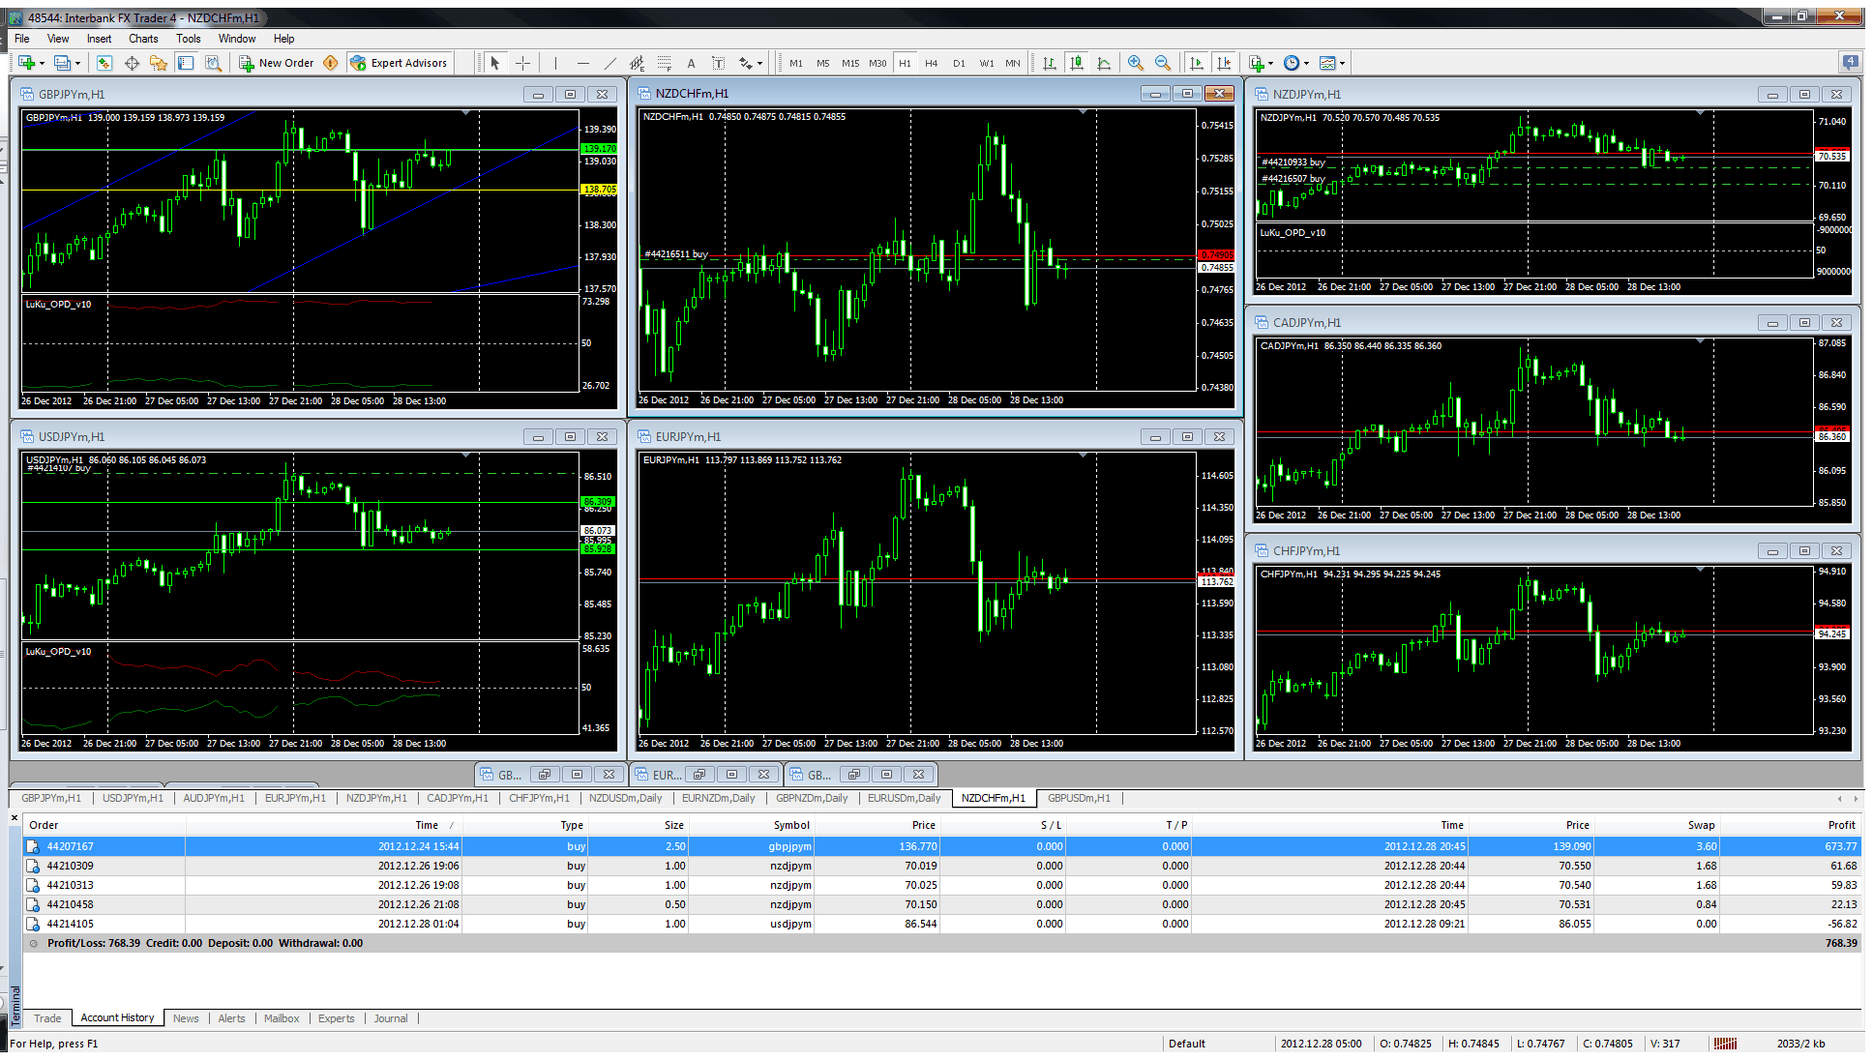Switch chart to Line Chart mode
Image resolution: width=1873 pixels, height=1060 pixels.
[1104, 63]
